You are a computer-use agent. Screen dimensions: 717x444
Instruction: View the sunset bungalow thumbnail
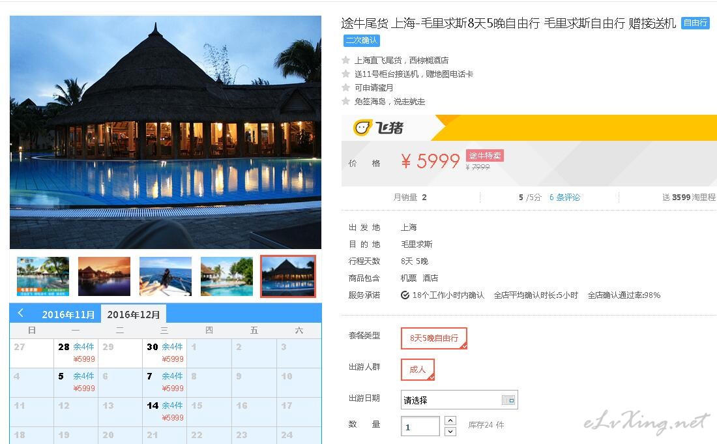click(104, 276)
